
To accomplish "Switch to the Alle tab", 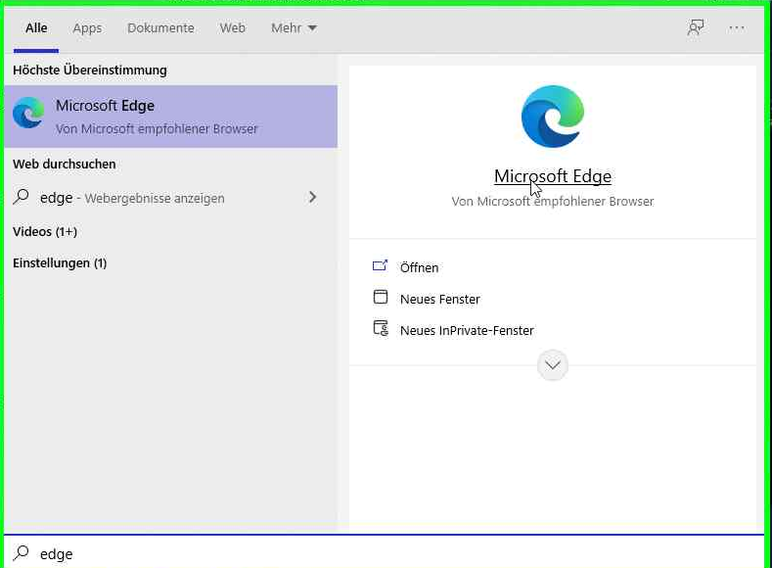I will pyautogui.click(x=36, y=28).
